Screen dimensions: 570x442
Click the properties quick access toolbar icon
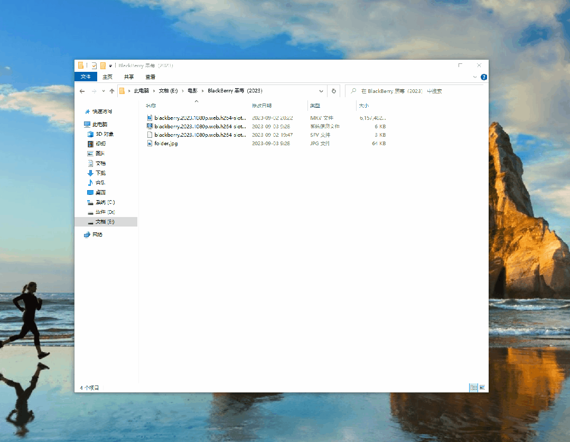[x=94, y=65]
